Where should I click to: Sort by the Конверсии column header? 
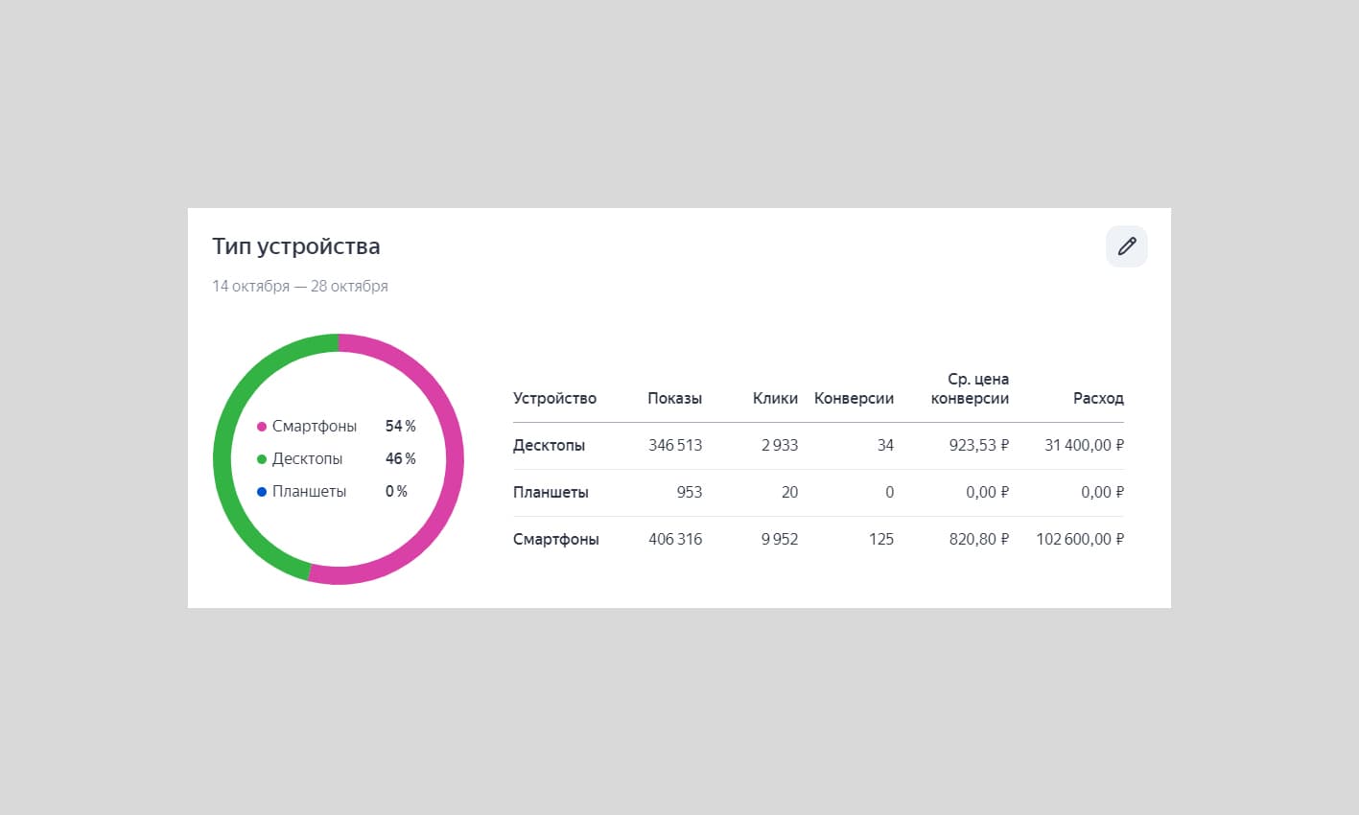pos(854,398)
